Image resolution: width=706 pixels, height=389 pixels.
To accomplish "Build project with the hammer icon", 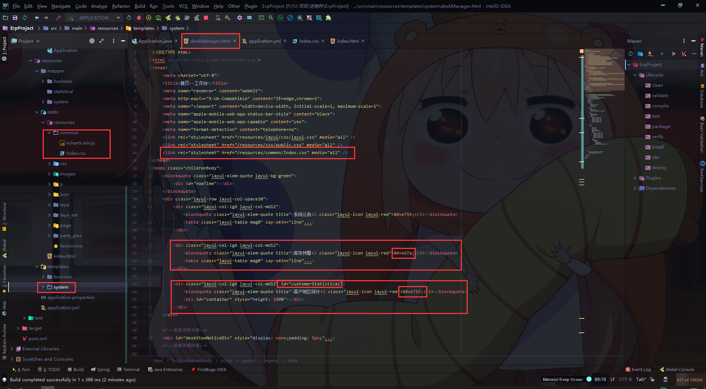I will (58, 18).
